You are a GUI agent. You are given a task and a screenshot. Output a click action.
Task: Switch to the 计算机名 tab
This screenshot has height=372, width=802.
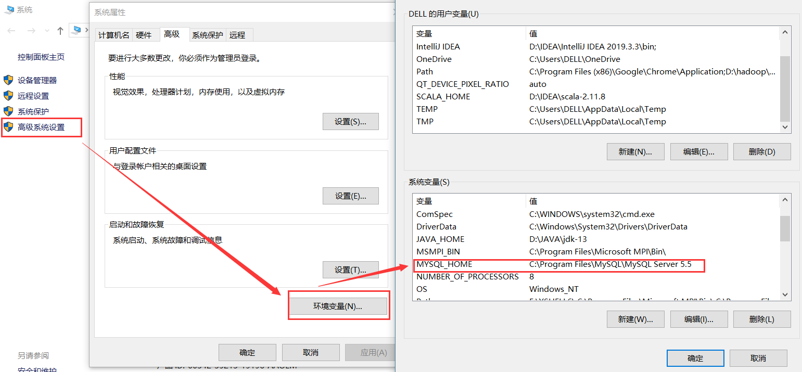114,34
